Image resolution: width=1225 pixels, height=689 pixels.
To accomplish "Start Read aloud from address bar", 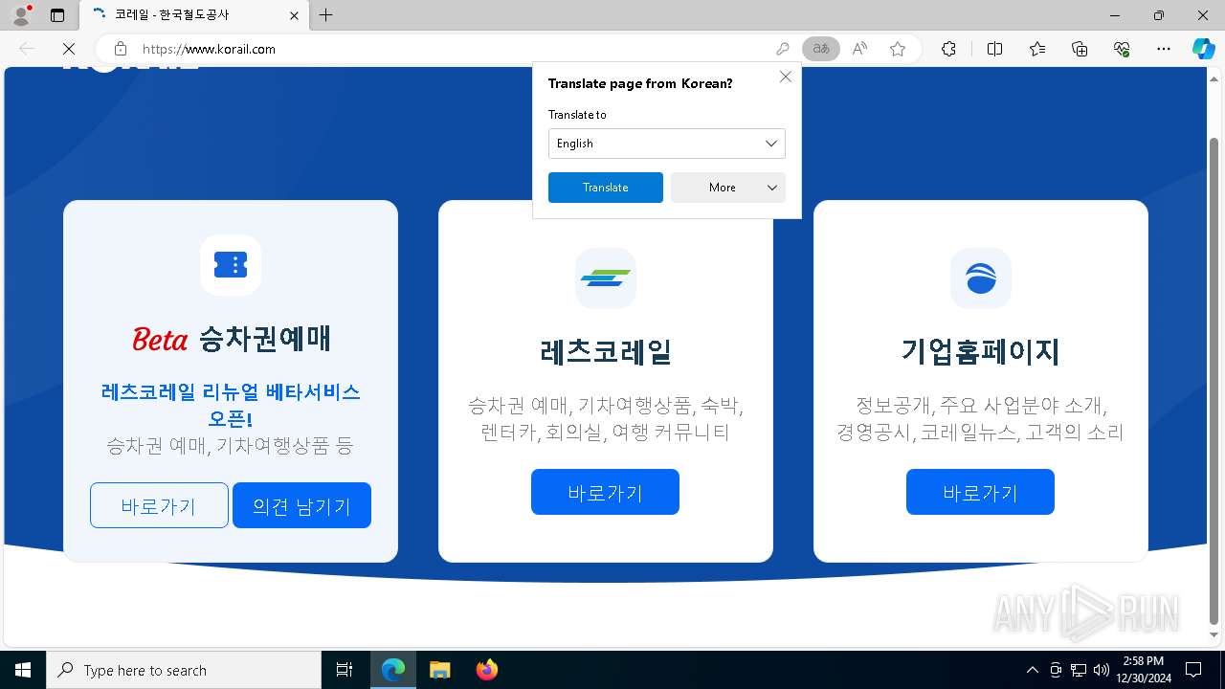I will [859, 49].
